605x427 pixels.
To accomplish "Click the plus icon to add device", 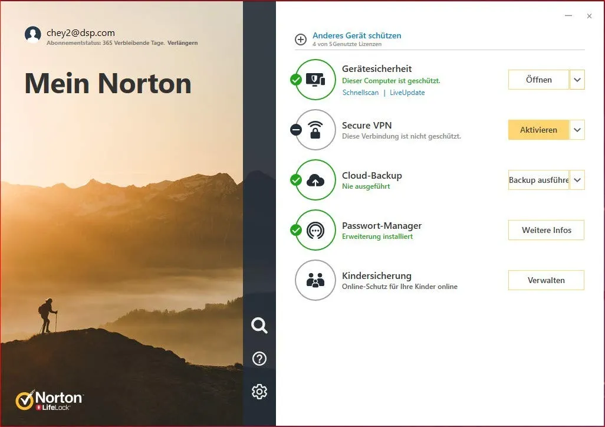I will [301, 40].
